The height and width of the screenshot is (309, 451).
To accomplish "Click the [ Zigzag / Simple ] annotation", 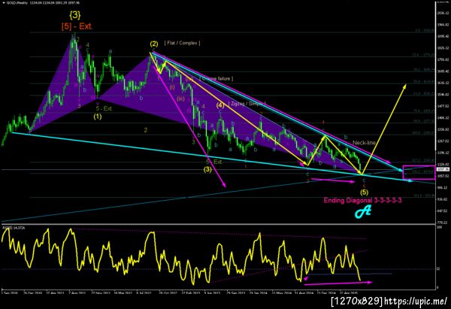I will (x=247, y=104).
